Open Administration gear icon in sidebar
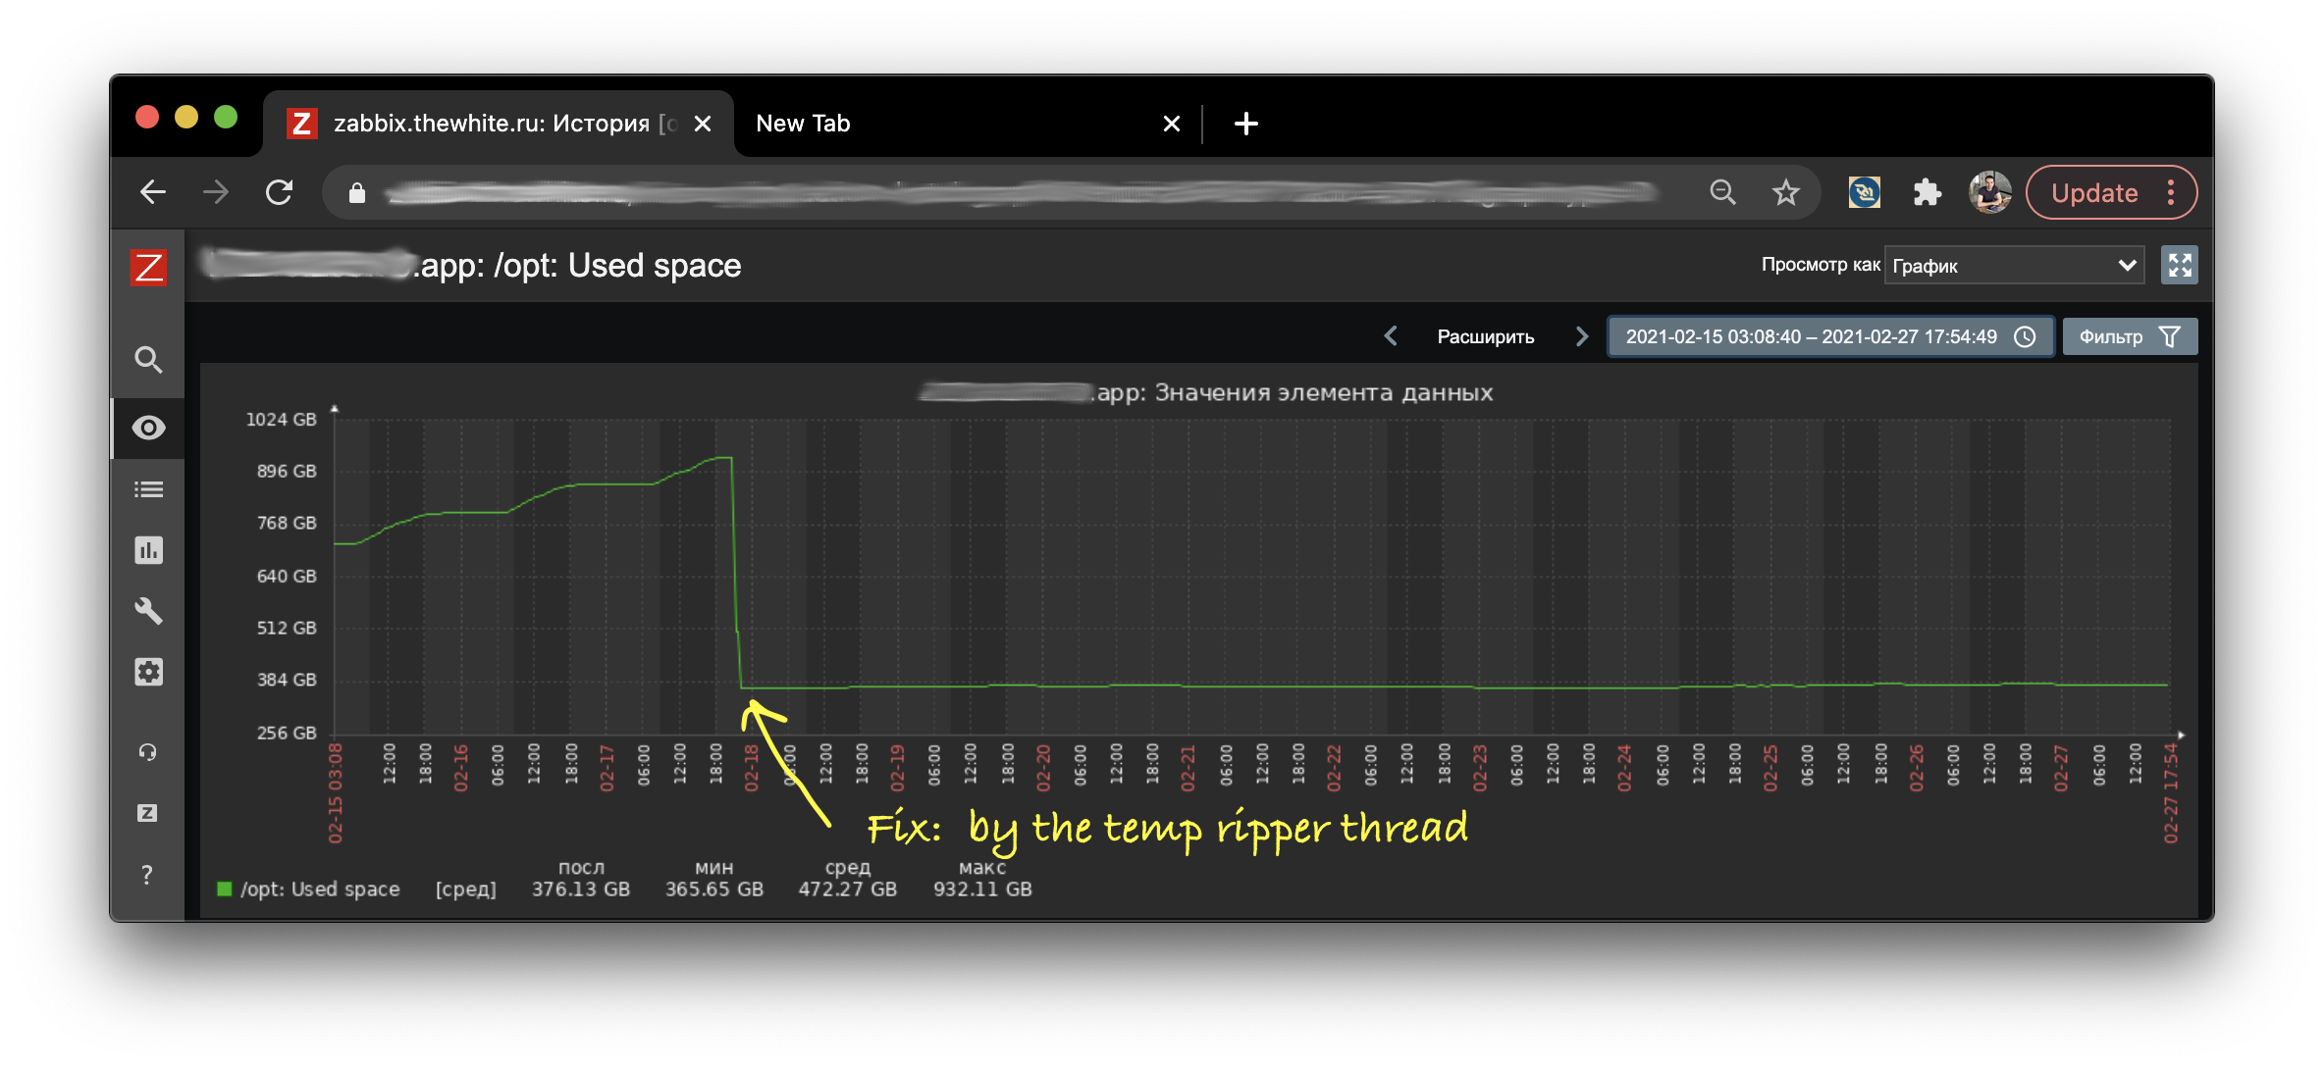Screen dimensions: 2324x1067 click(148, 672)
